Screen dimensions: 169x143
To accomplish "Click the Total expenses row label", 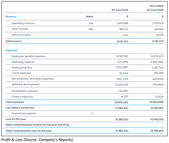I will pos(15,102).
